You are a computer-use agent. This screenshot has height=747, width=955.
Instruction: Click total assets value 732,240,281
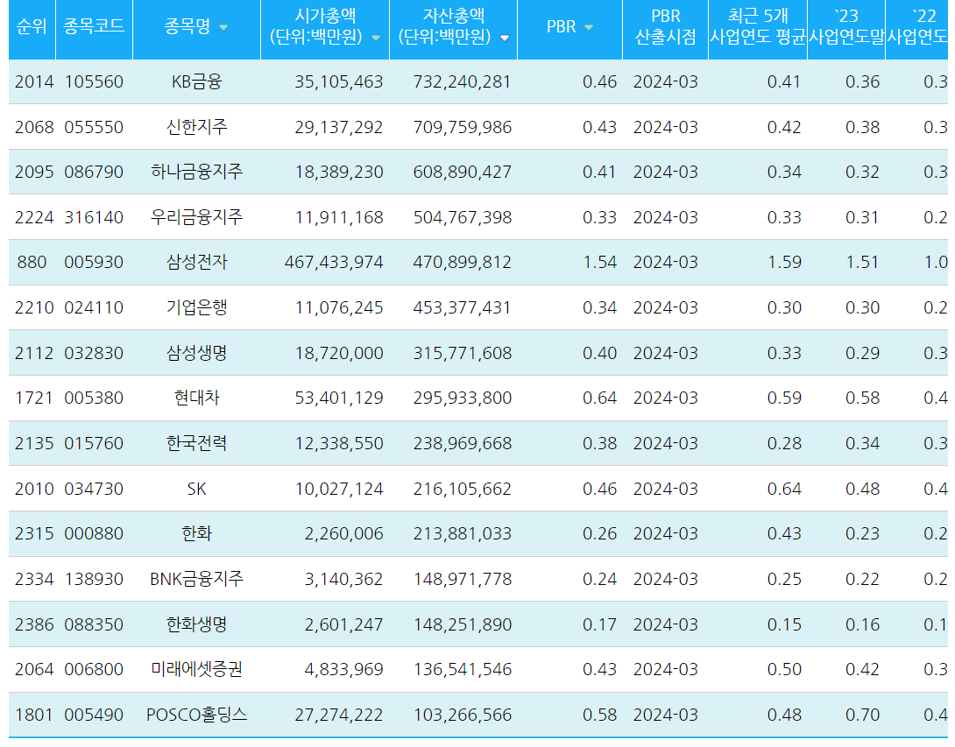click(463, 82)
